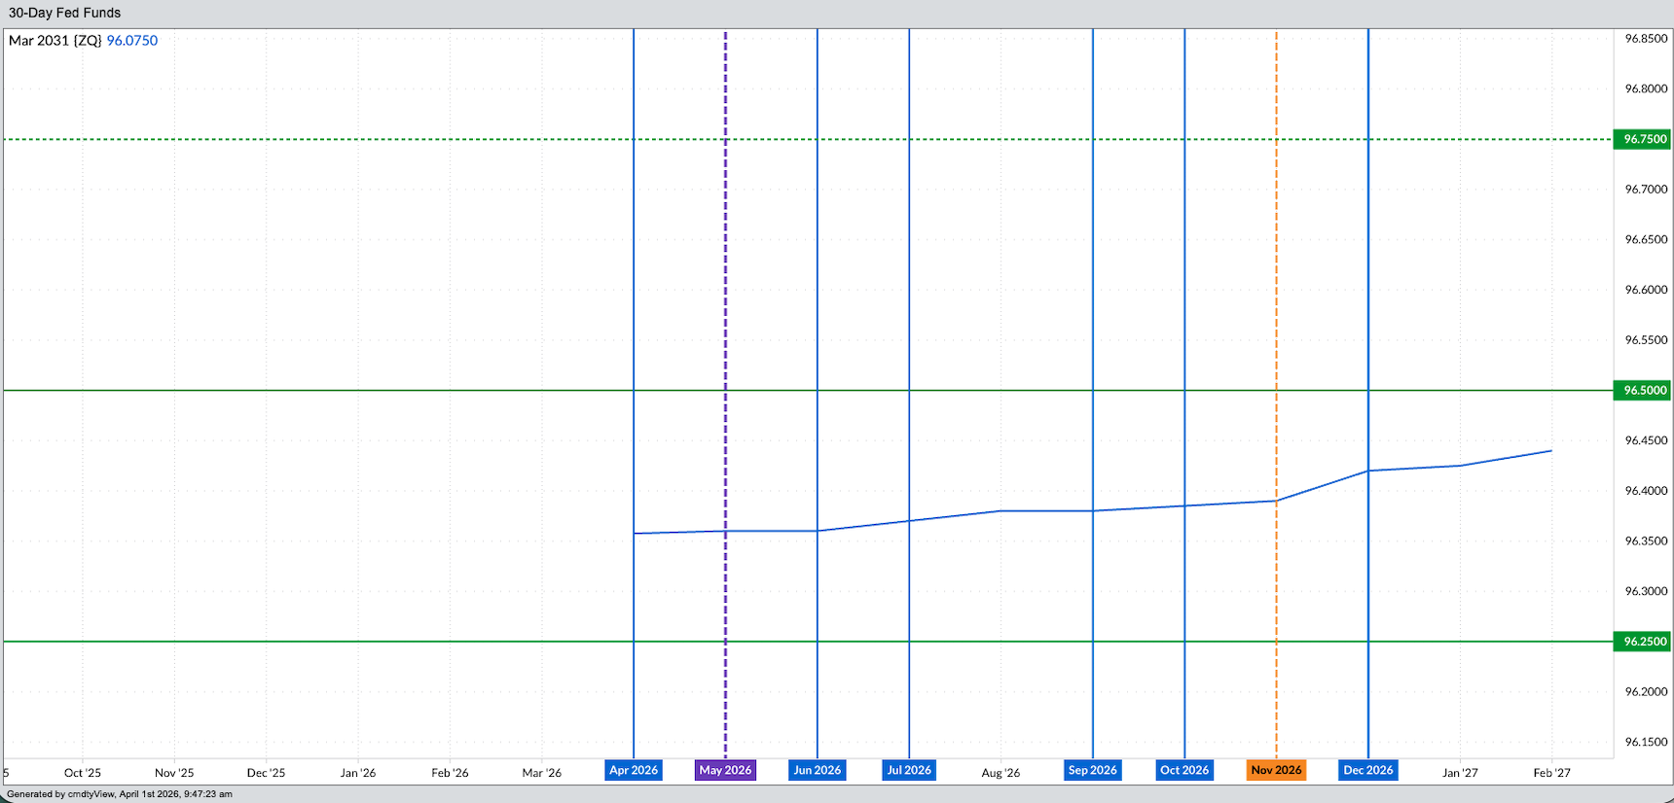Click the green 96.2500 price level tag
The width and height of the screenshot is (1674, 803).
coord(1645,642)
